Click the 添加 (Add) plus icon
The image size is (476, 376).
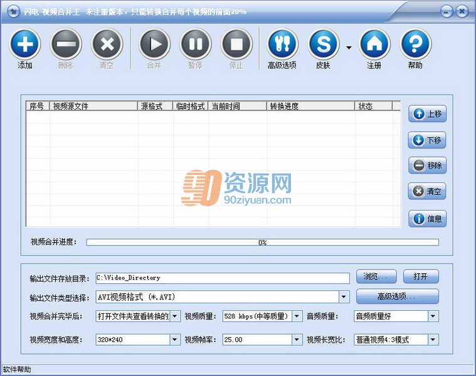click(25, 44)
